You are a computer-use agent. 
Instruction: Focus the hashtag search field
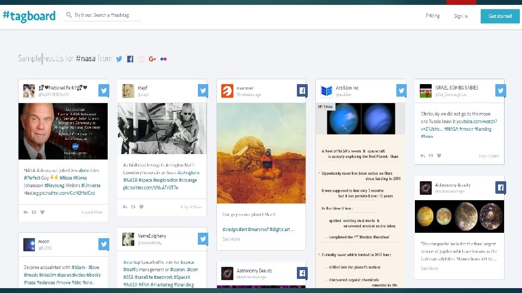pyautogui.click(x=103, y=15)
